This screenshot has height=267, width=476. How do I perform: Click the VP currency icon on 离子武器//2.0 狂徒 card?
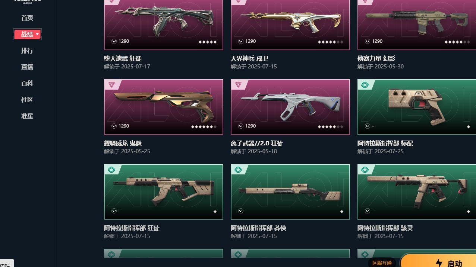tap(241, 126)
